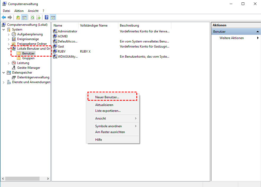Click the Computerverwaltung title bar app icon
261x187 pixels.
coord(4,4)
